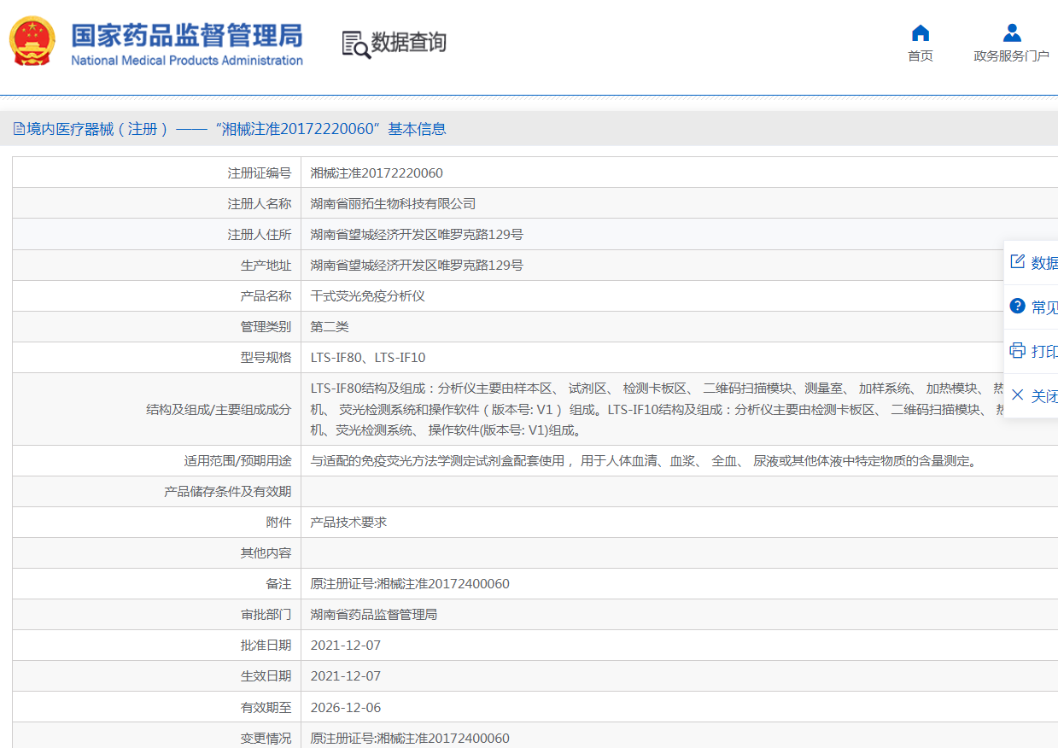Select the 结构及组成/主要组成成分 label
This screenshot has width=1058, height=748.
[157, 409]
